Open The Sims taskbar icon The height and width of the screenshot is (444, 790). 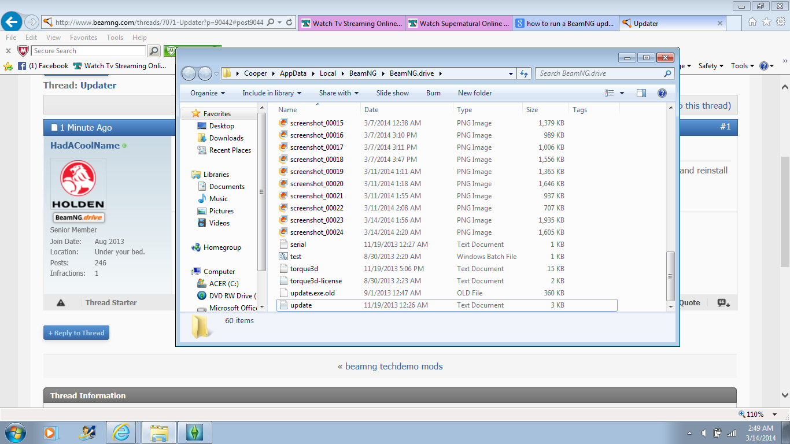tap(195, 432)
